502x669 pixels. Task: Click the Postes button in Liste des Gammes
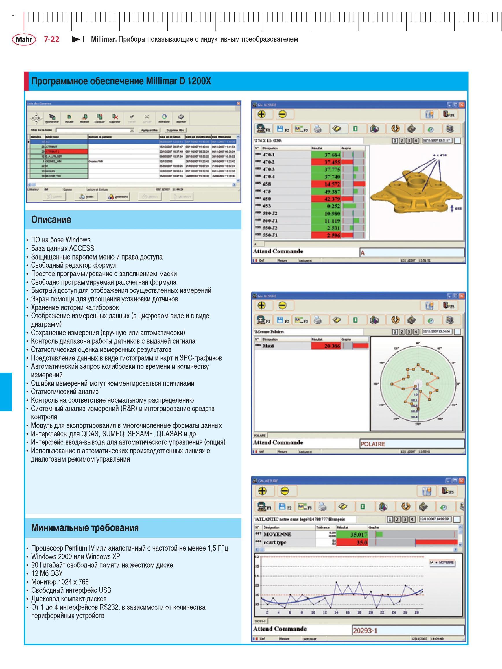coord(87,197)
